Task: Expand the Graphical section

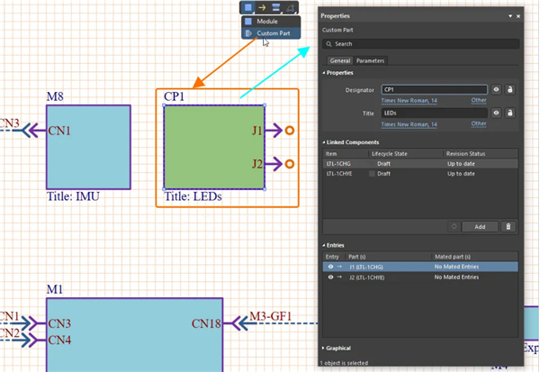Action: pos(325,347)
